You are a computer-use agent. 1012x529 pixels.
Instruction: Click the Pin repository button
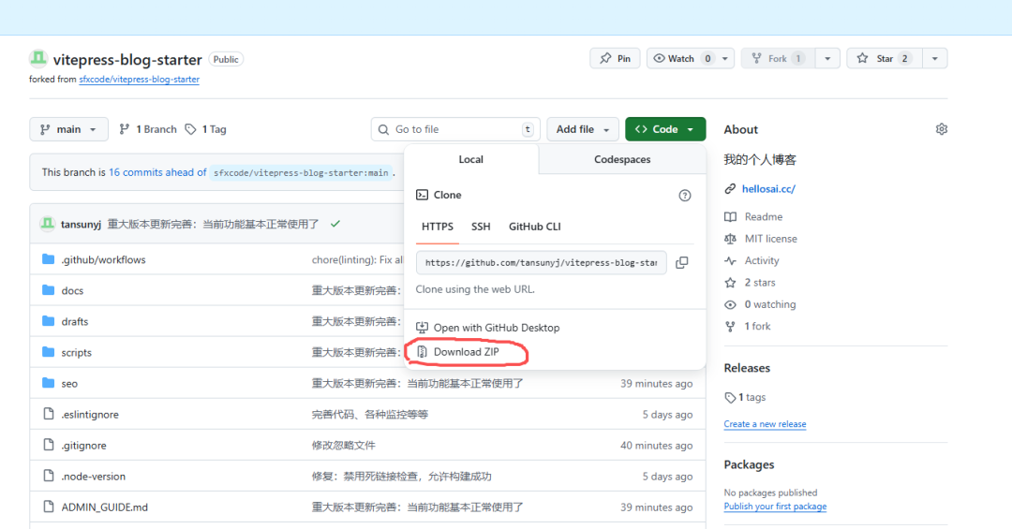(x=615, y=58)
